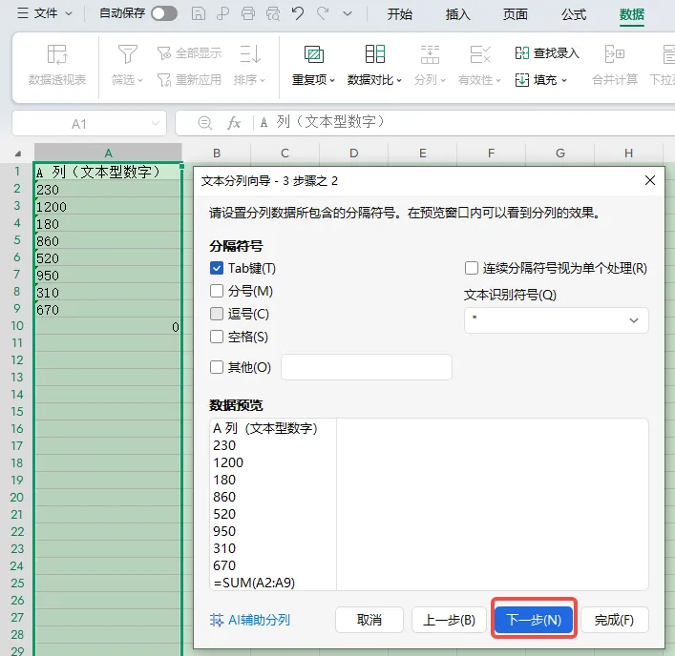Click the 筛选 funnel icon

tap(127, 54)
